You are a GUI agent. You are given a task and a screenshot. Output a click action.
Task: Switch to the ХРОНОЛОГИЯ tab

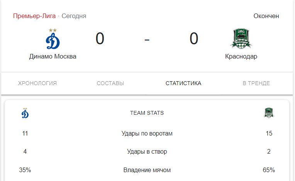click(37, 83)
